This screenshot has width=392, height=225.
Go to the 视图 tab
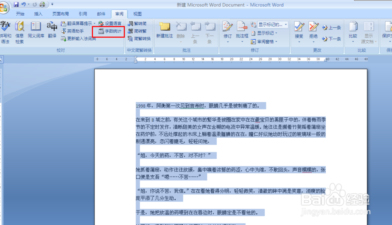click(x=137, y=14)
